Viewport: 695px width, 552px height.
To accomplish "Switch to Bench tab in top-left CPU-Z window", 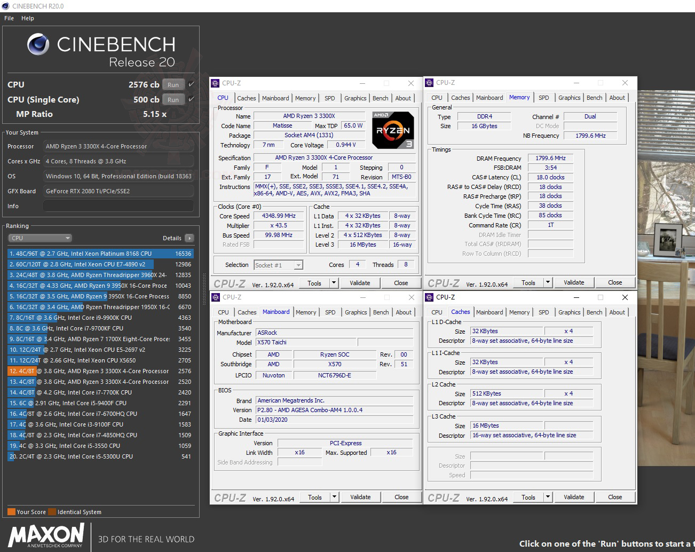I will coord(381,98).
